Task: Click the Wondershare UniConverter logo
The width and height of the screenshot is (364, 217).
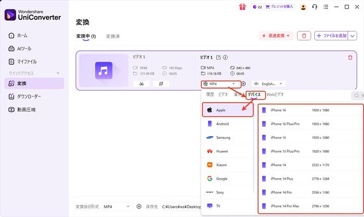Action: (33, 15)
